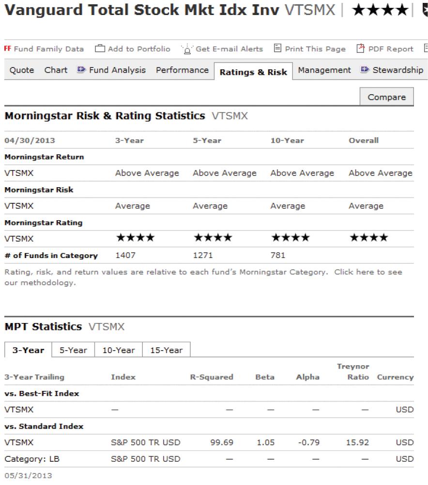Open the Stewardship tab
This screenshot has width=428, height=485.
click(397, 70)
